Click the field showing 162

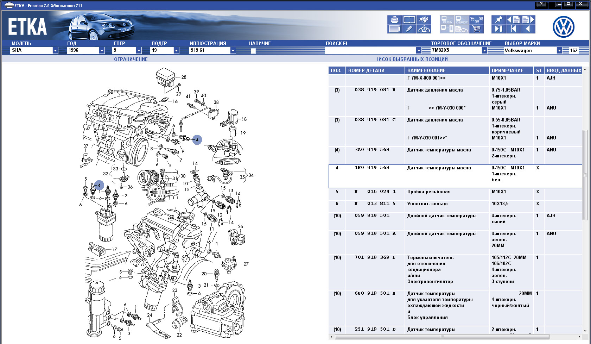tap(574, 50)
